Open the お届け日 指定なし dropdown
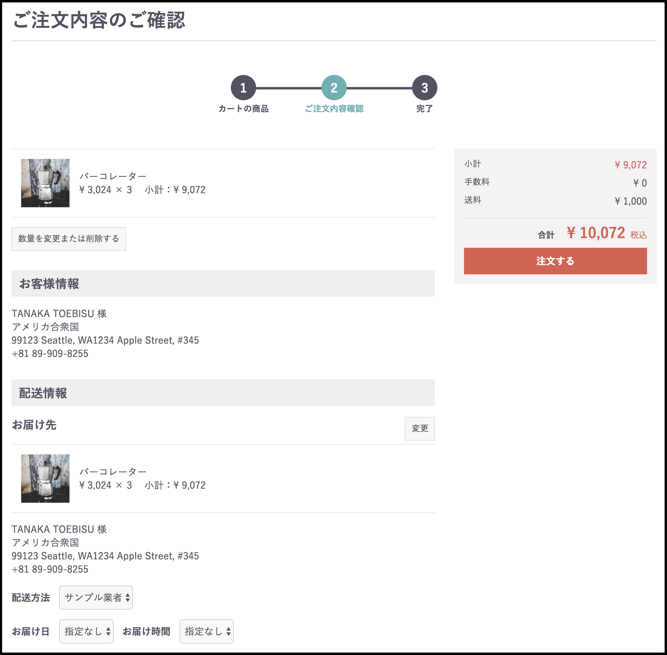Viewport: 667px width, 655px height. coord(86,631)
